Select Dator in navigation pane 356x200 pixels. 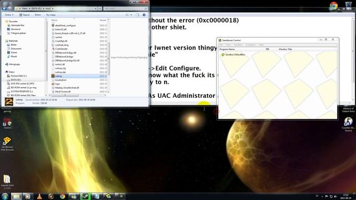[10, 72]
